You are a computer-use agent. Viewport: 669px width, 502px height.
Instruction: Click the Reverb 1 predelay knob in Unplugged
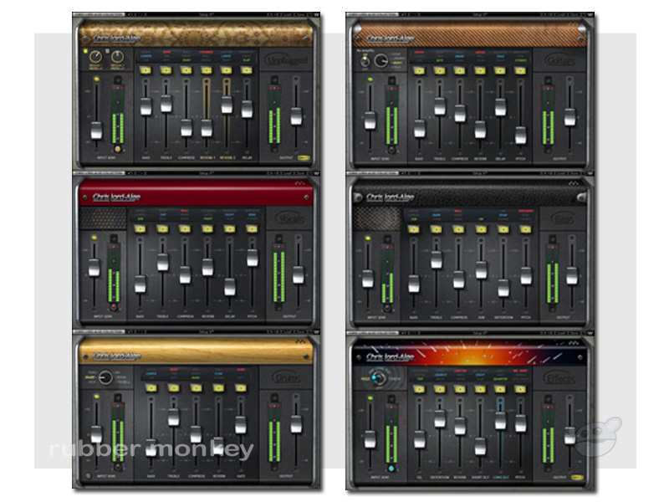(x=95, y=56)
